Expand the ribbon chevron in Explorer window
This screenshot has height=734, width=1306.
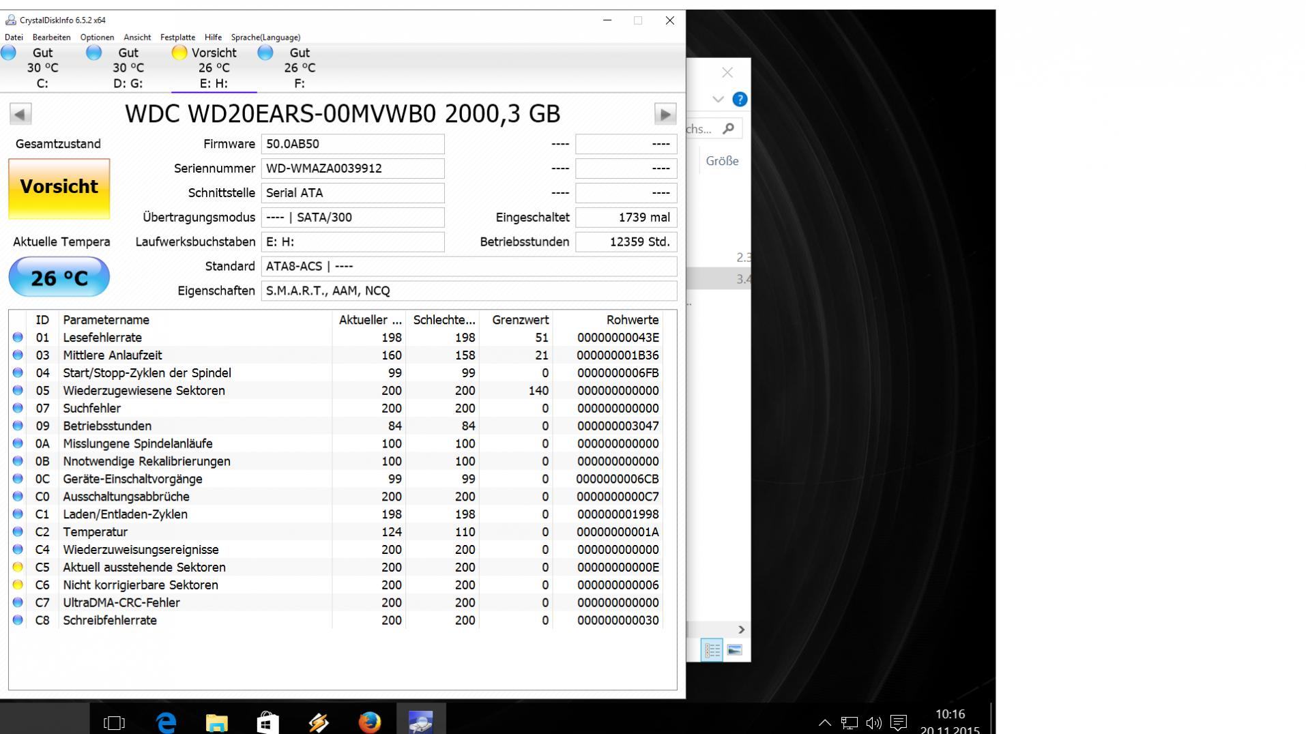pos(718,100)
